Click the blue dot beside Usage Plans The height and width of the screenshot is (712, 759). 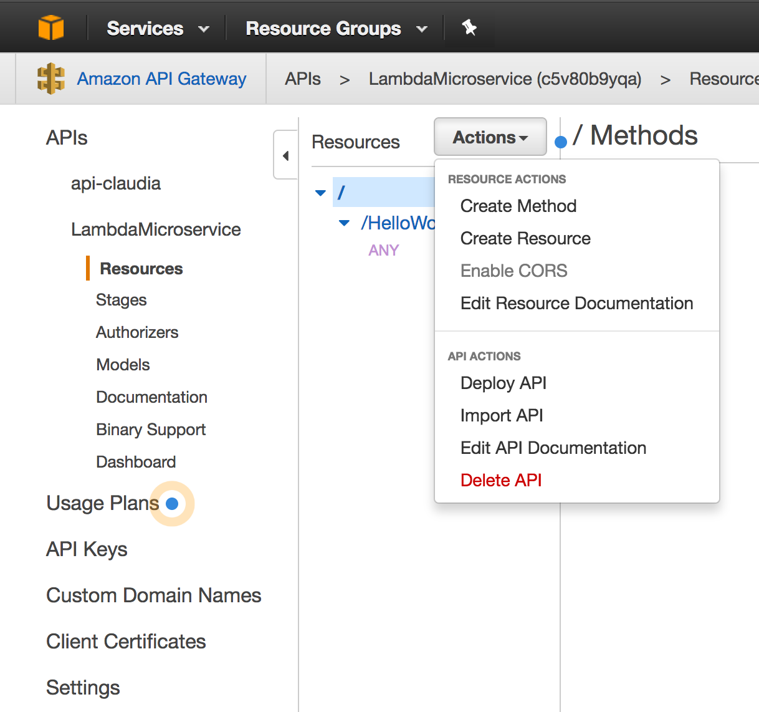(x=173, y=504)
